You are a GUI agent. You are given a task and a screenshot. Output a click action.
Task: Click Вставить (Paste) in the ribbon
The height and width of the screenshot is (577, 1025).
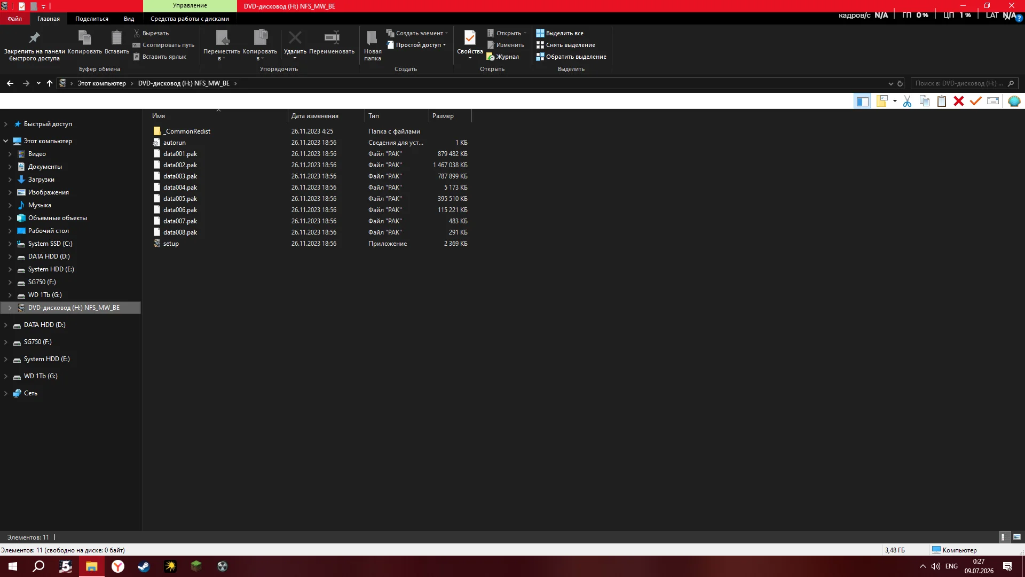116,42
